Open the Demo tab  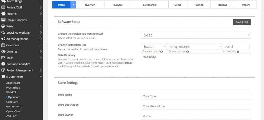(178, 5)
